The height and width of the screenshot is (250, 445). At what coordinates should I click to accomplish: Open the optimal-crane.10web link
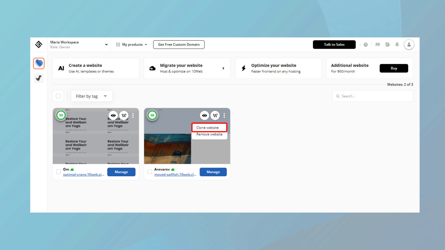84,174
